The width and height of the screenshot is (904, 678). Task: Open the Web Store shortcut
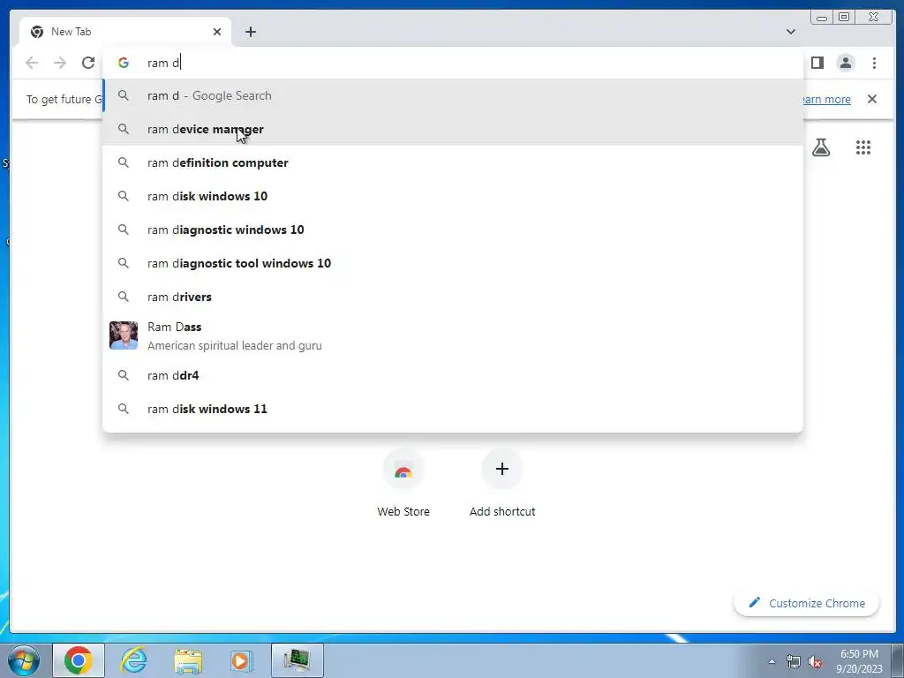[403, 484]
